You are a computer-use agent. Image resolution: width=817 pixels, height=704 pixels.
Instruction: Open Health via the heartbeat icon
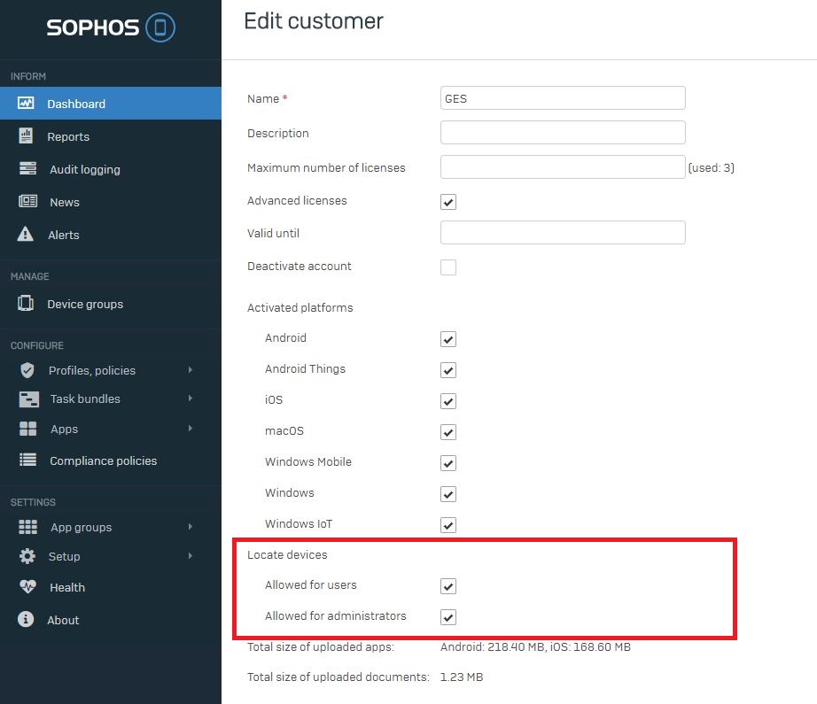(27, 587)
